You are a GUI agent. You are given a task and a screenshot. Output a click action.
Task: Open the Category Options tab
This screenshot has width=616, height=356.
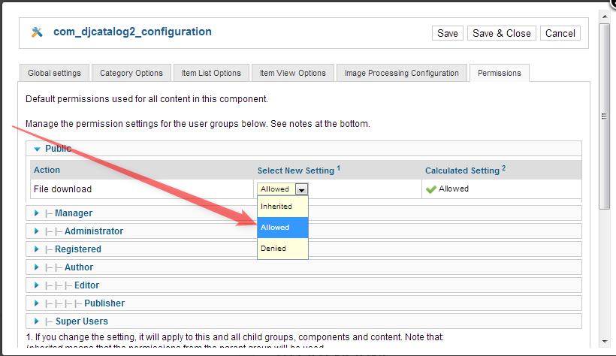click(131, 73)
